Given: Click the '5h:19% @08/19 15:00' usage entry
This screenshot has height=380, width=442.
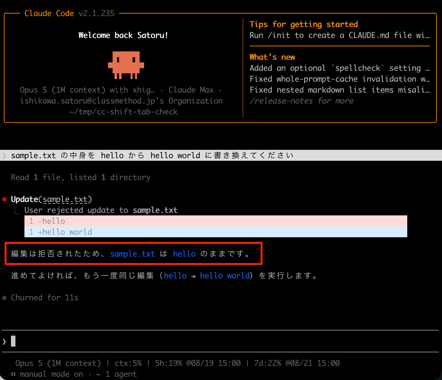Looking at the screenshot, I should coord(198,363).
